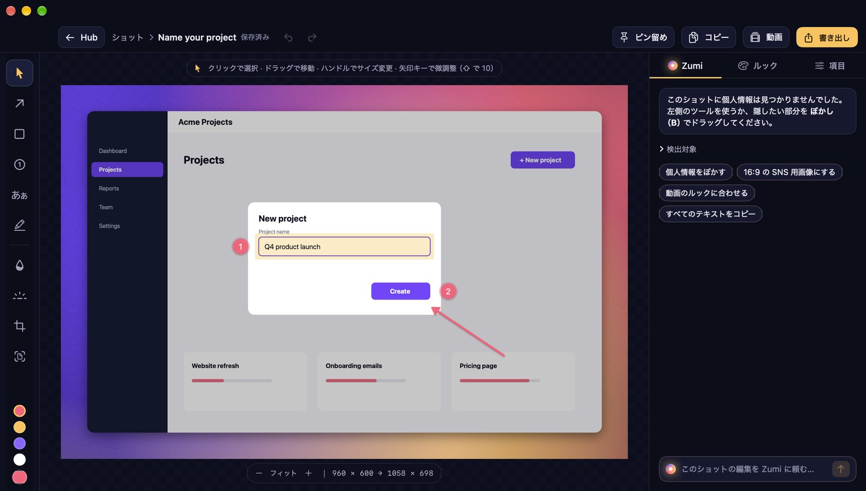
Task: Switch to the ルック tab
Action: (758, 66)
